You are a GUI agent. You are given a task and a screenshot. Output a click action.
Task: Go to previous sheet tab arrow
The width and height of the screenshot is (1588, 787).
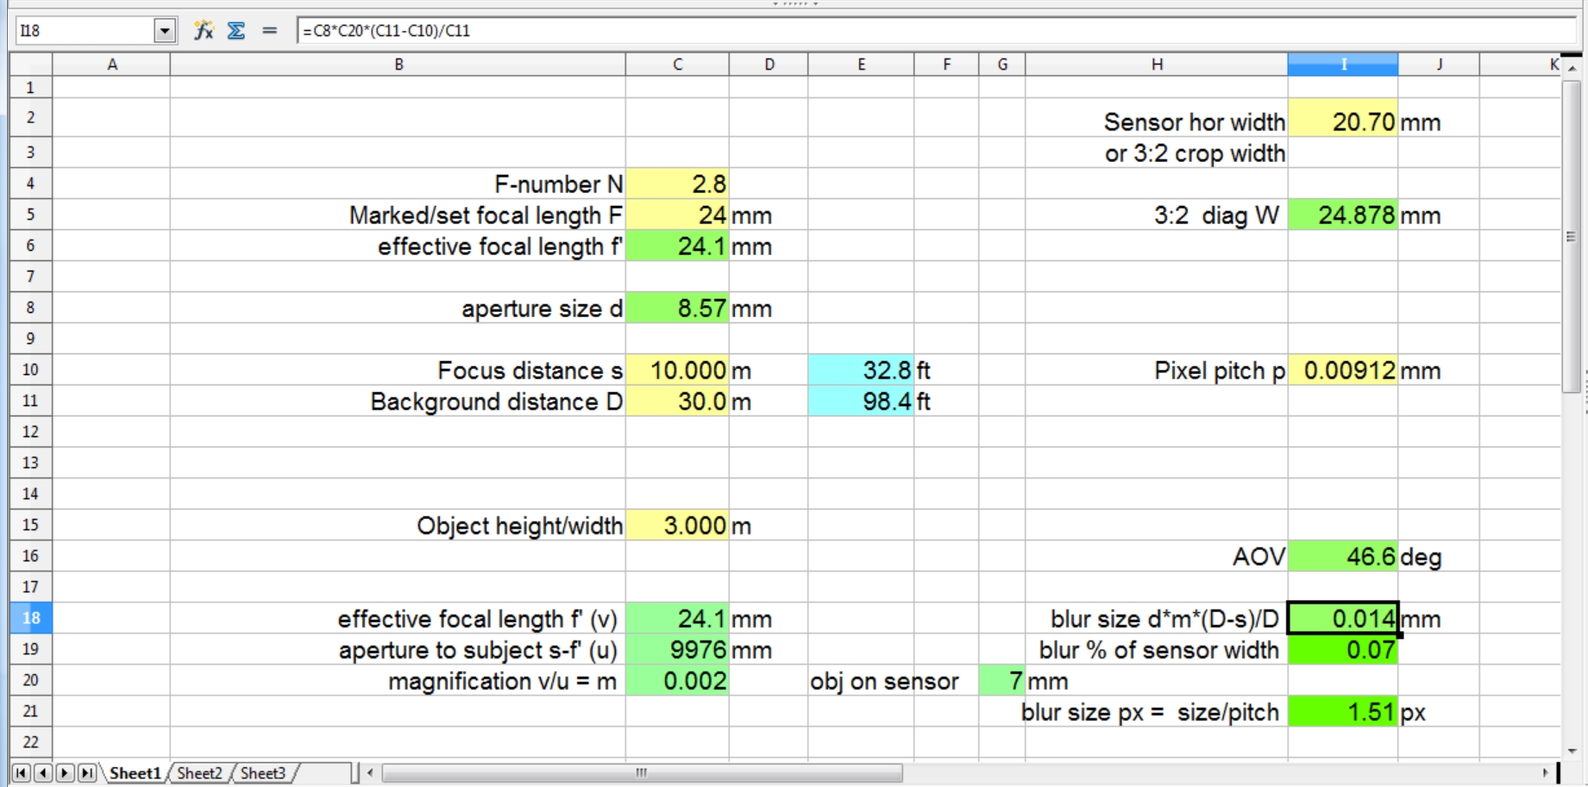pos(42,773)
